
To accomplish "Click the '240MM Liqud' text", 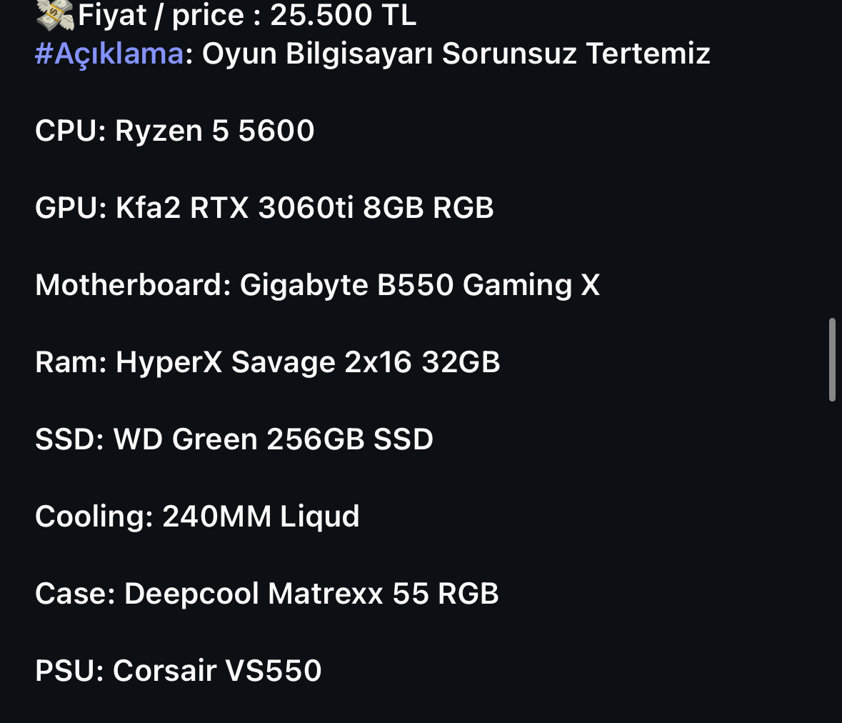I will 261,517.
